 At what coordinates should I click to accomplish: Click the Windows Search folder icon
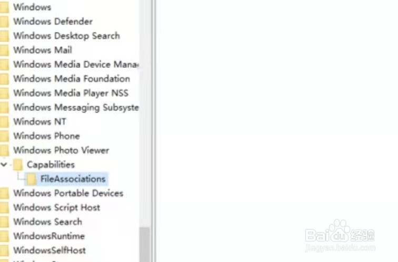(x=4, y=222)
